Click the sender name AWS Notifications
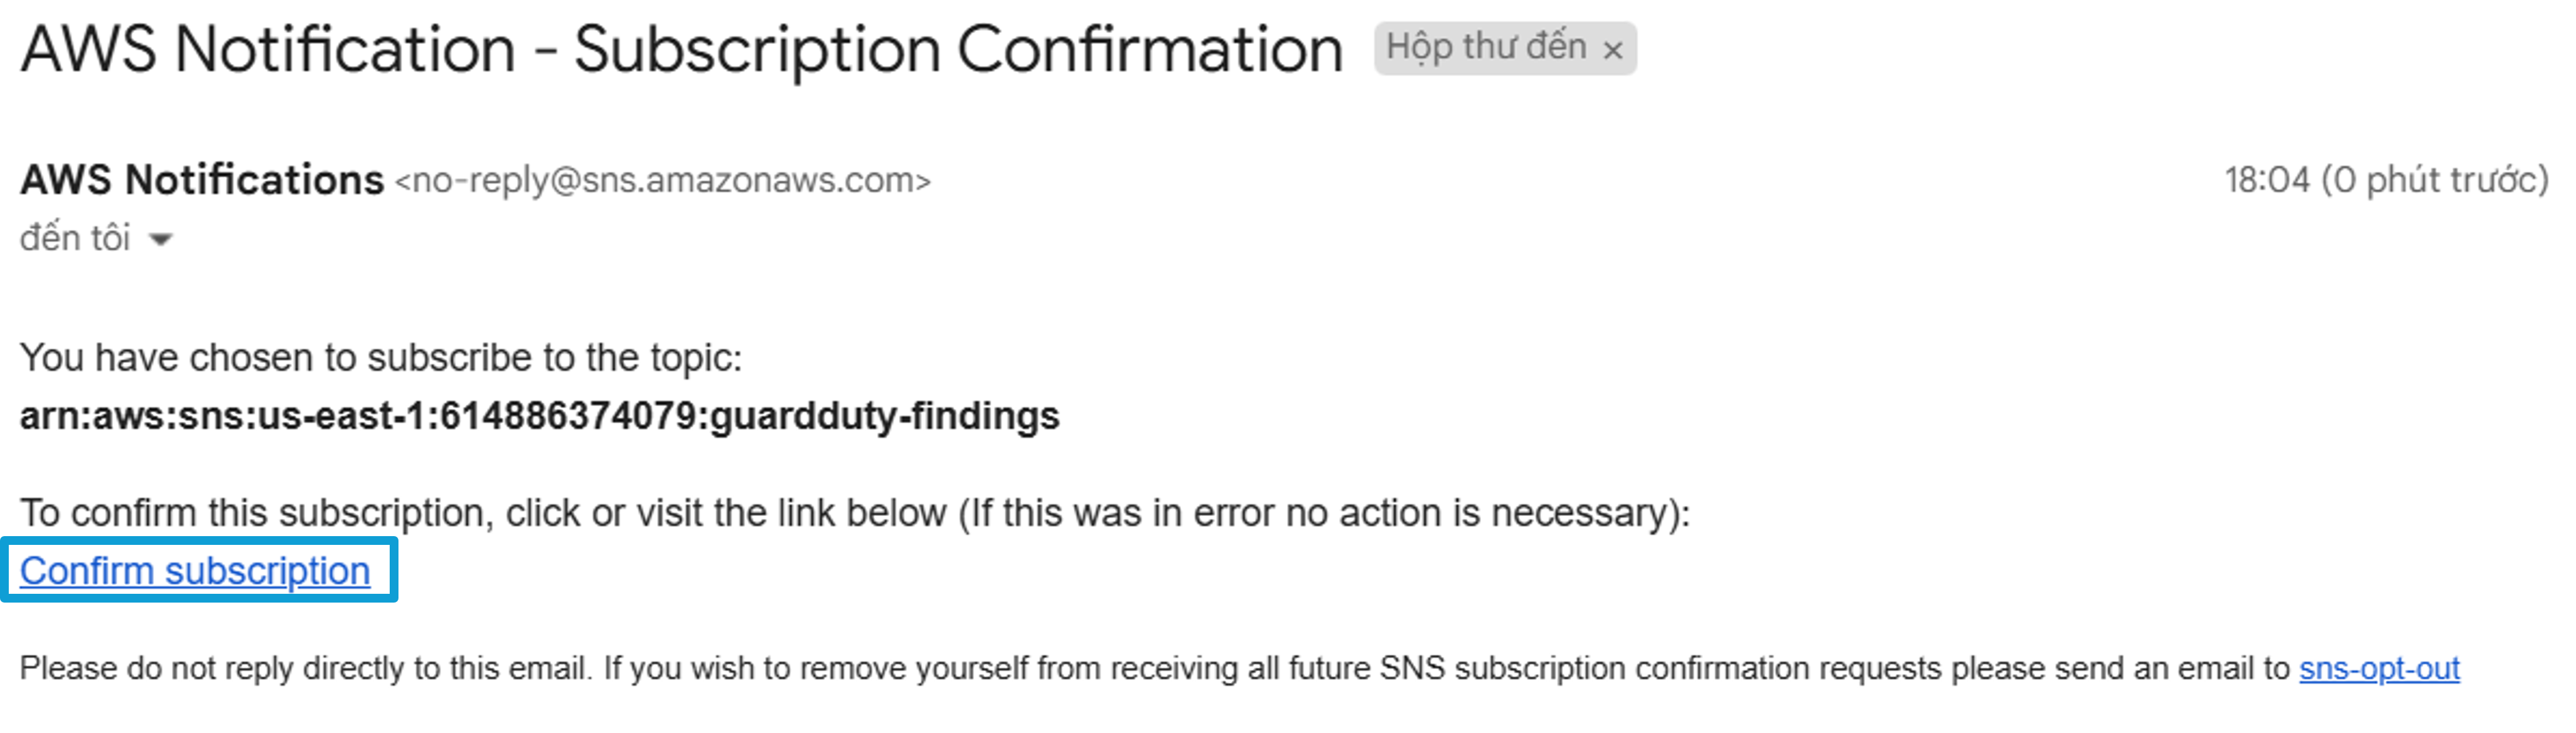The image size is (2576, 733). 202,180
